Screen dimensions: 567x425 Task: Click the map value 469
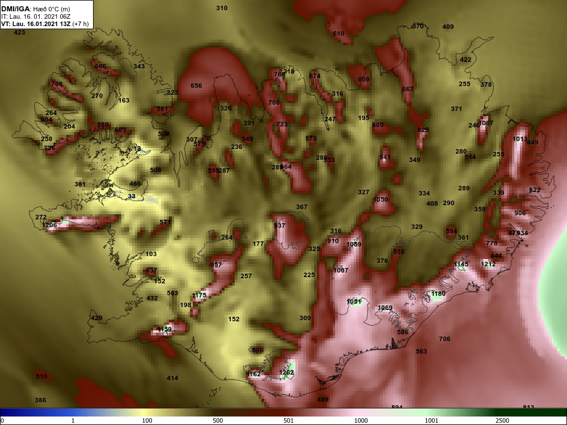pyautogui.click(x=135, y=184)
